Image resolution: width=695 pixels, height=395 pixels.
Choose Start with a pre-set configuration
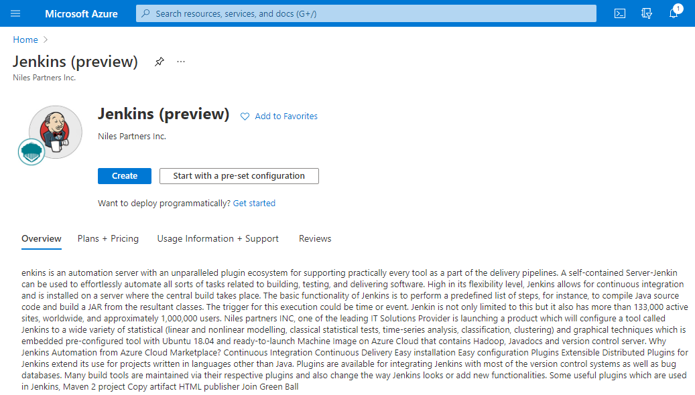tap(239, 176)
